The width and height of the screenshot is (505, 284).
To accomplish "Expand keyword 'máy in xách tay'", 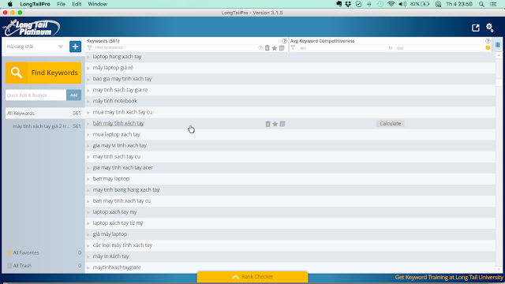I will pos(88,256).
